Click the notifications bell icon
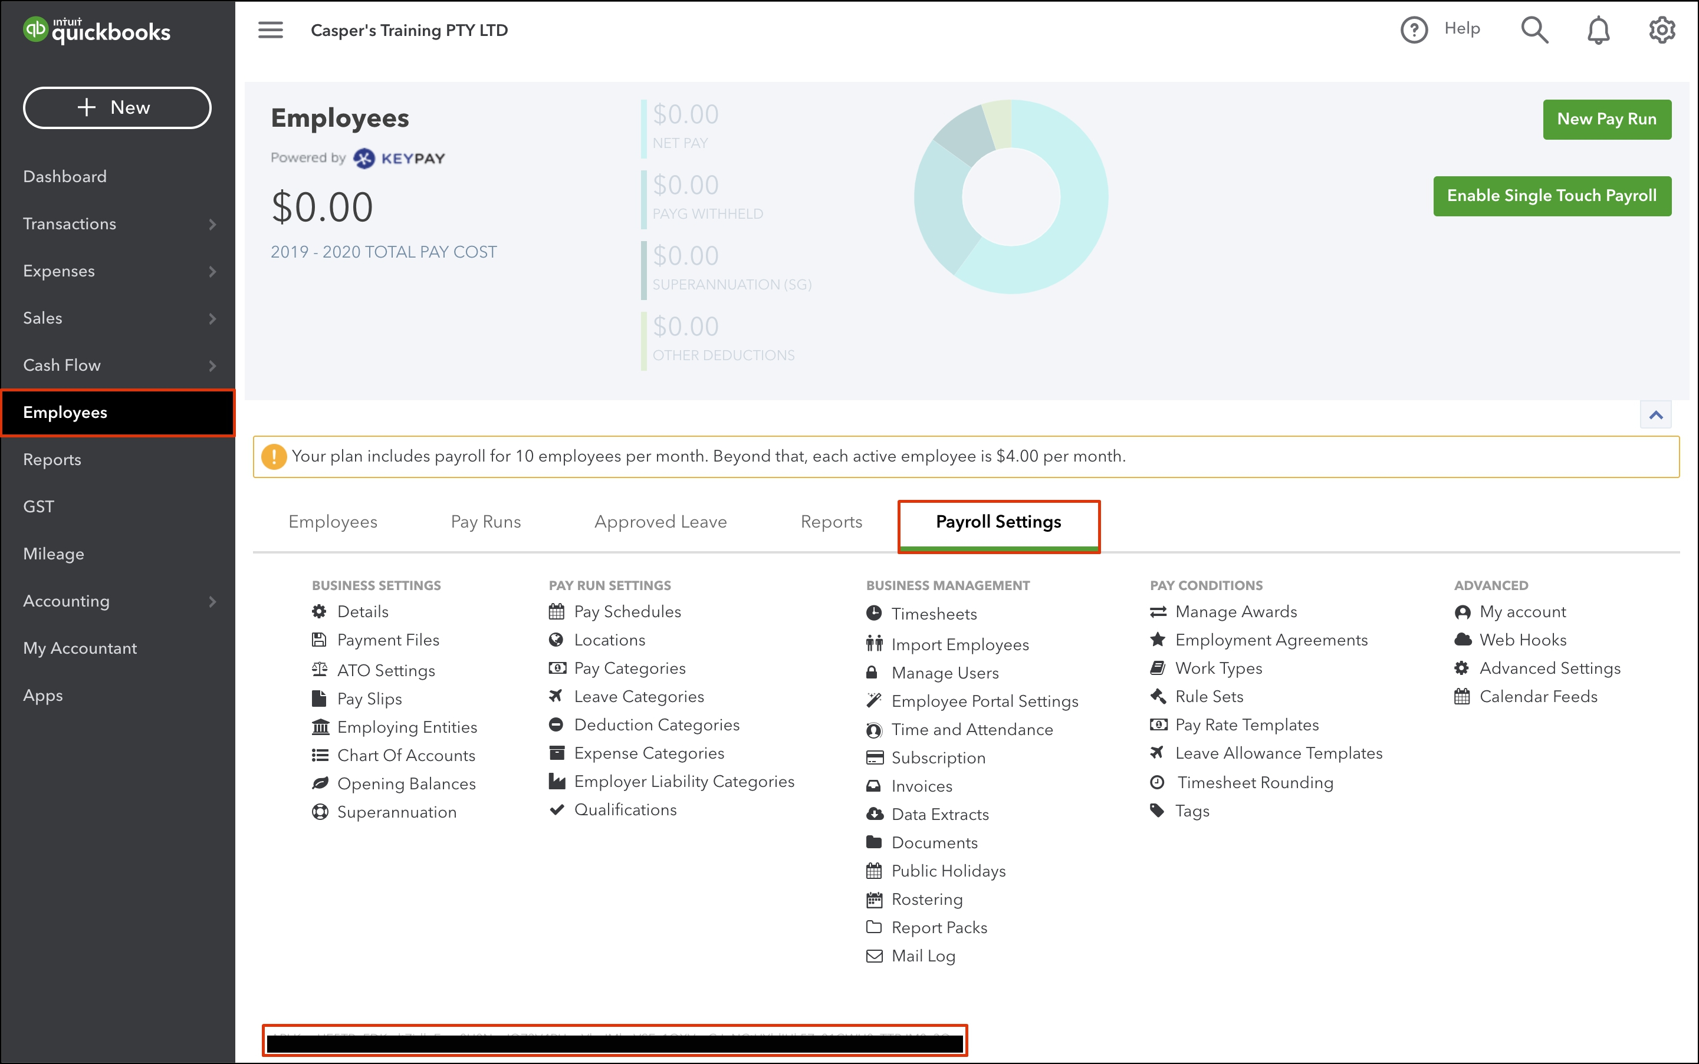The image size is (1699, 1064). tap(1598, 30)
